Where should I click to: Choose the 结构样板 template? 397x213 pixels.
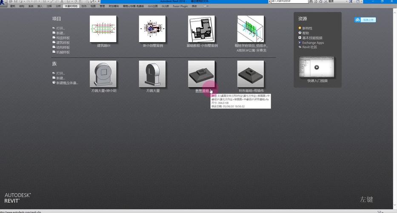[x=63, y=47]
